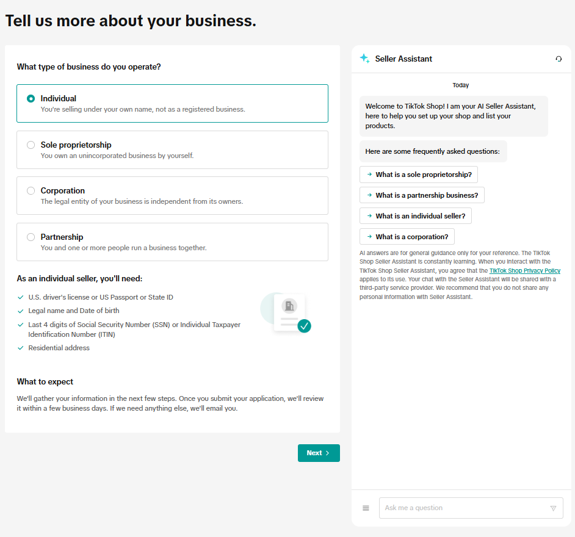
Task: Pick the Partnership business type
Action: click(x=31, y=237)
